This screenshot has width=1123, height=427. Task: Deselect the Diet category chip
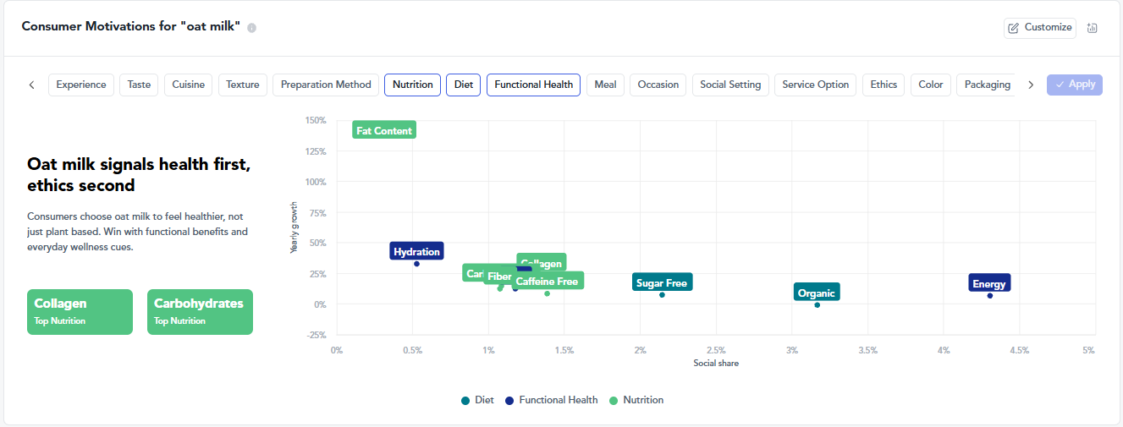[x=464, y=85]
